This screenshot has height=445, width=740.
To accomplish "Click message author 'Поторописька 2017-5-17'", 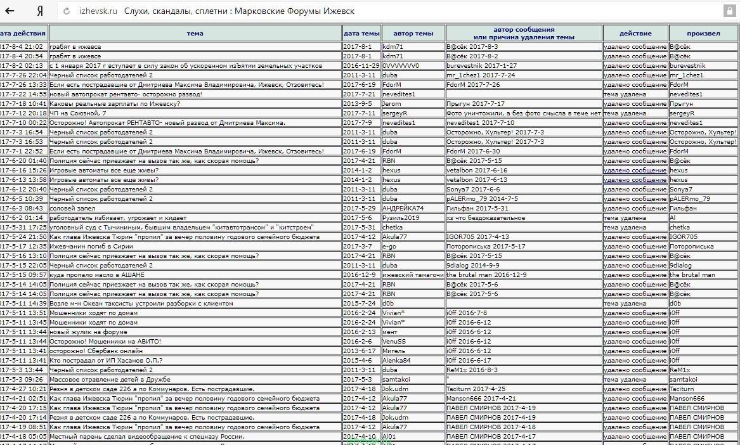I will (x=486, y=247).
